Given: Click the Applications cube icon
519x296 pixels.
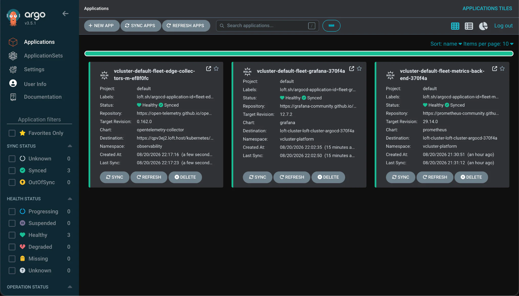Looking at the screenshot, I should tap(13, 42).
